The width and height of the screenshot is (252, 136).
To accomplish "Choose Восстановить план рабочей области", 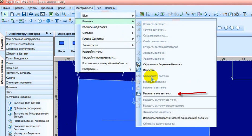I will click(x=105, y=63).
